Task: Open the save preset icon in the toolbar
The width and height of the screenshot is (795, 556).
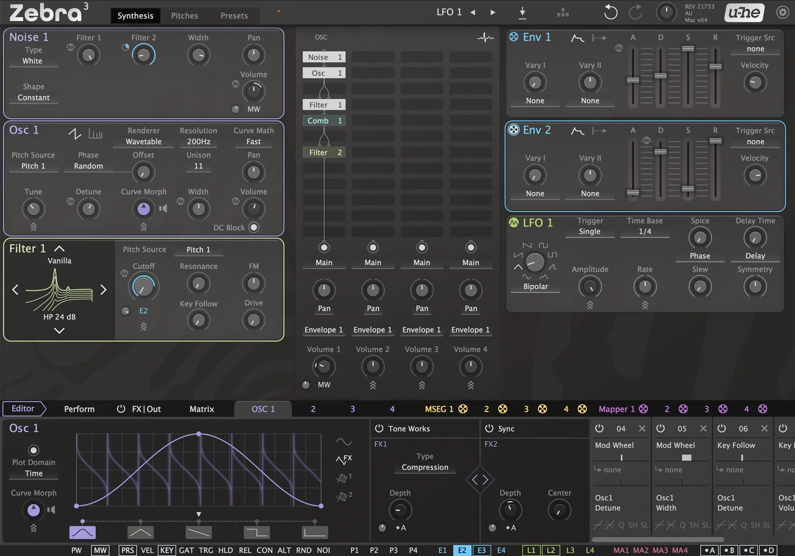Action: click(522, 13)
